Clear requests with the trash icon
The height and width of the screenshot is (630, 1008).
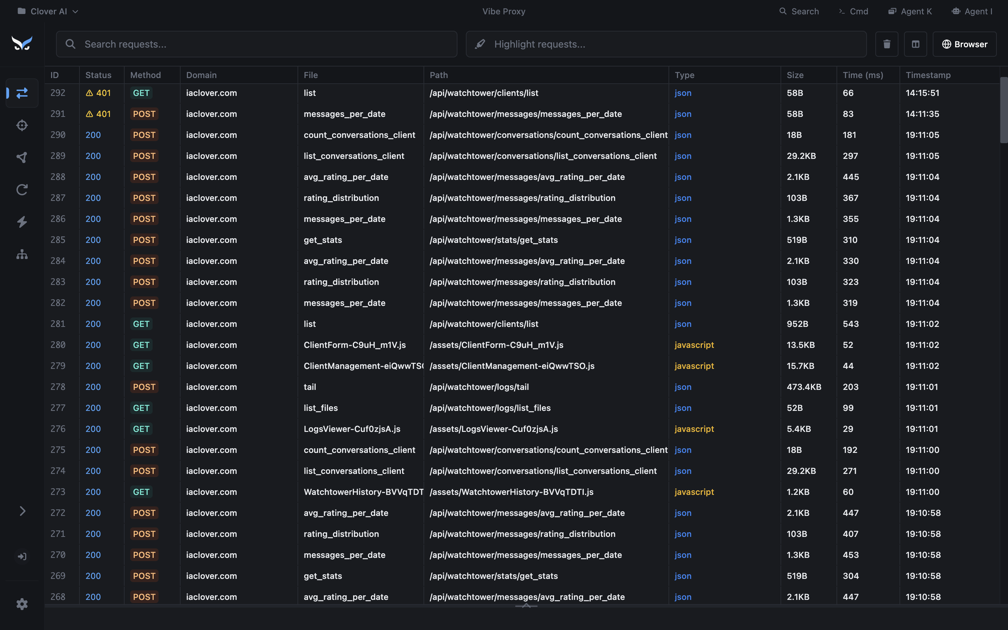(x=887, y=44)
